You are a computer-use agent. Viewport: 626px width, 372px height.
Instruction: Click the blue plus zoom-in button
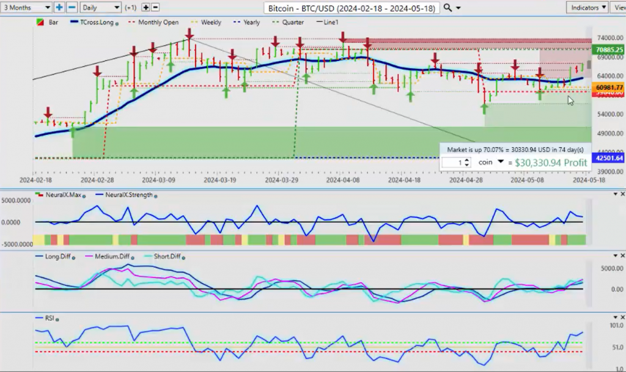(x=59, y=7)
